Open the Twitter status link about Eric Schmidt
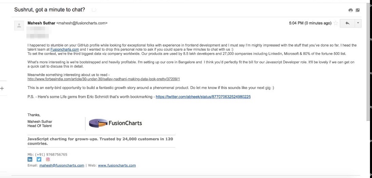 pos(203,97)
